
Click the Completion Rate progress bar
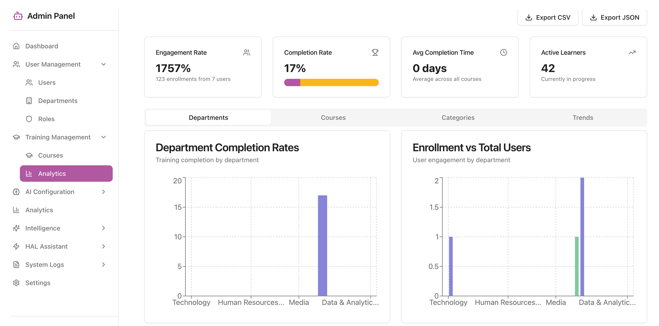pos(331,83)
